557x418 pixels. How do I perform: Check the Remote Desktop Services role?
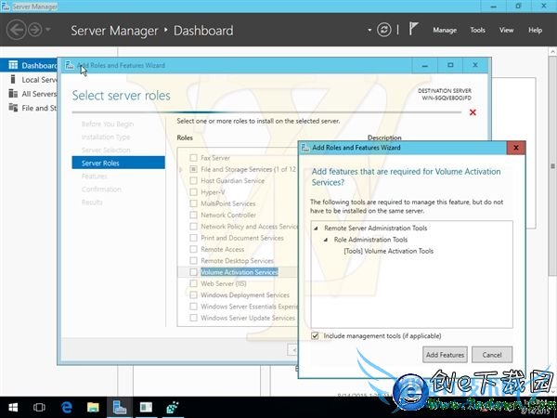(x=193, y=260)
